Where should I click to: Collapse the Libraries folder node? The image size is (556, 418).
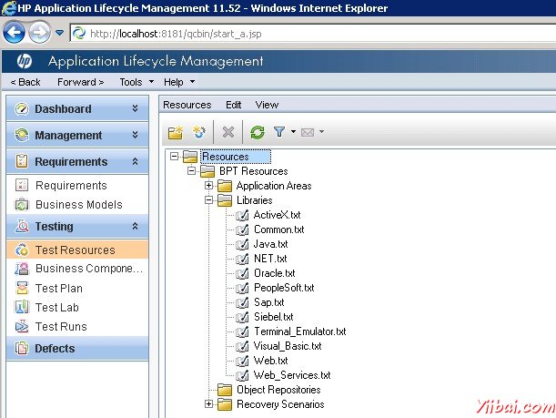(209, 200)
